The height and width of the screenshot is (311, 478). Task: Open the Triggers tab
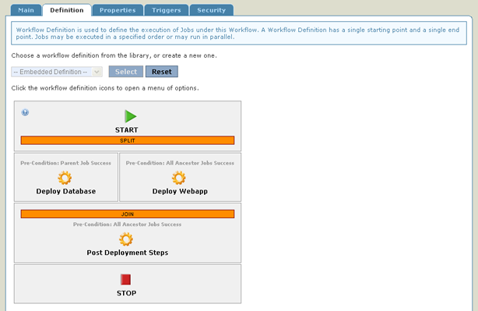(167, 10)
